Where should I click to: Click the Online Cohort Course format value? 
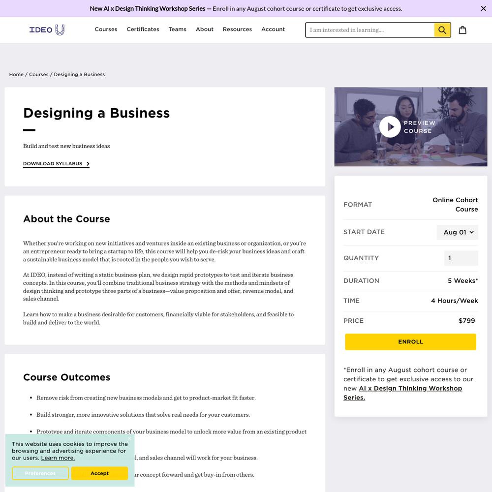(x=455, y=205)
